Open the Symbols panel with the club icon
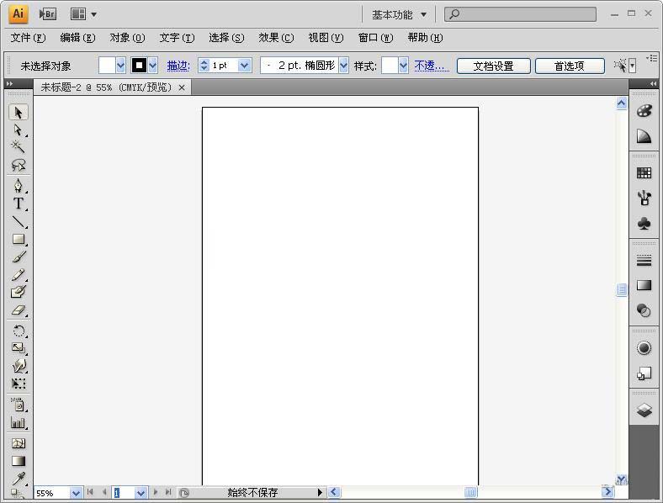This screenshot has width=663, height=503. (644, 223)
